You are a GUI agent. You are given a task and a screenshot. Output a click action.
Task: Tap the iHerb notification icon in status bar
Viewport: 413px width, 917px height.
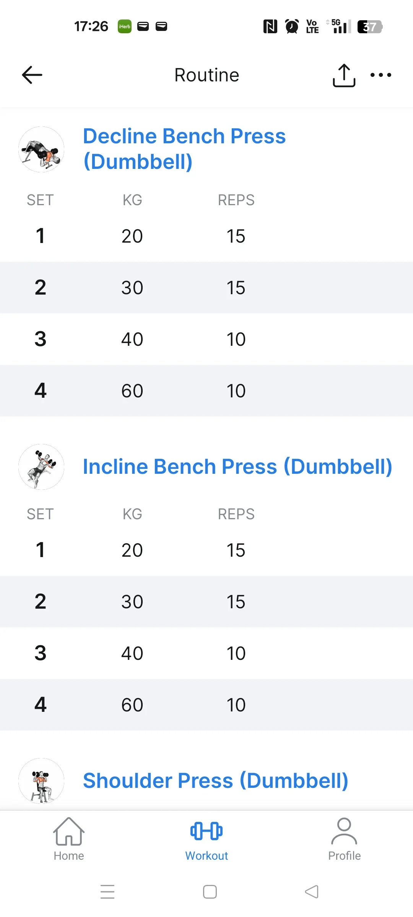coord(125,26)
